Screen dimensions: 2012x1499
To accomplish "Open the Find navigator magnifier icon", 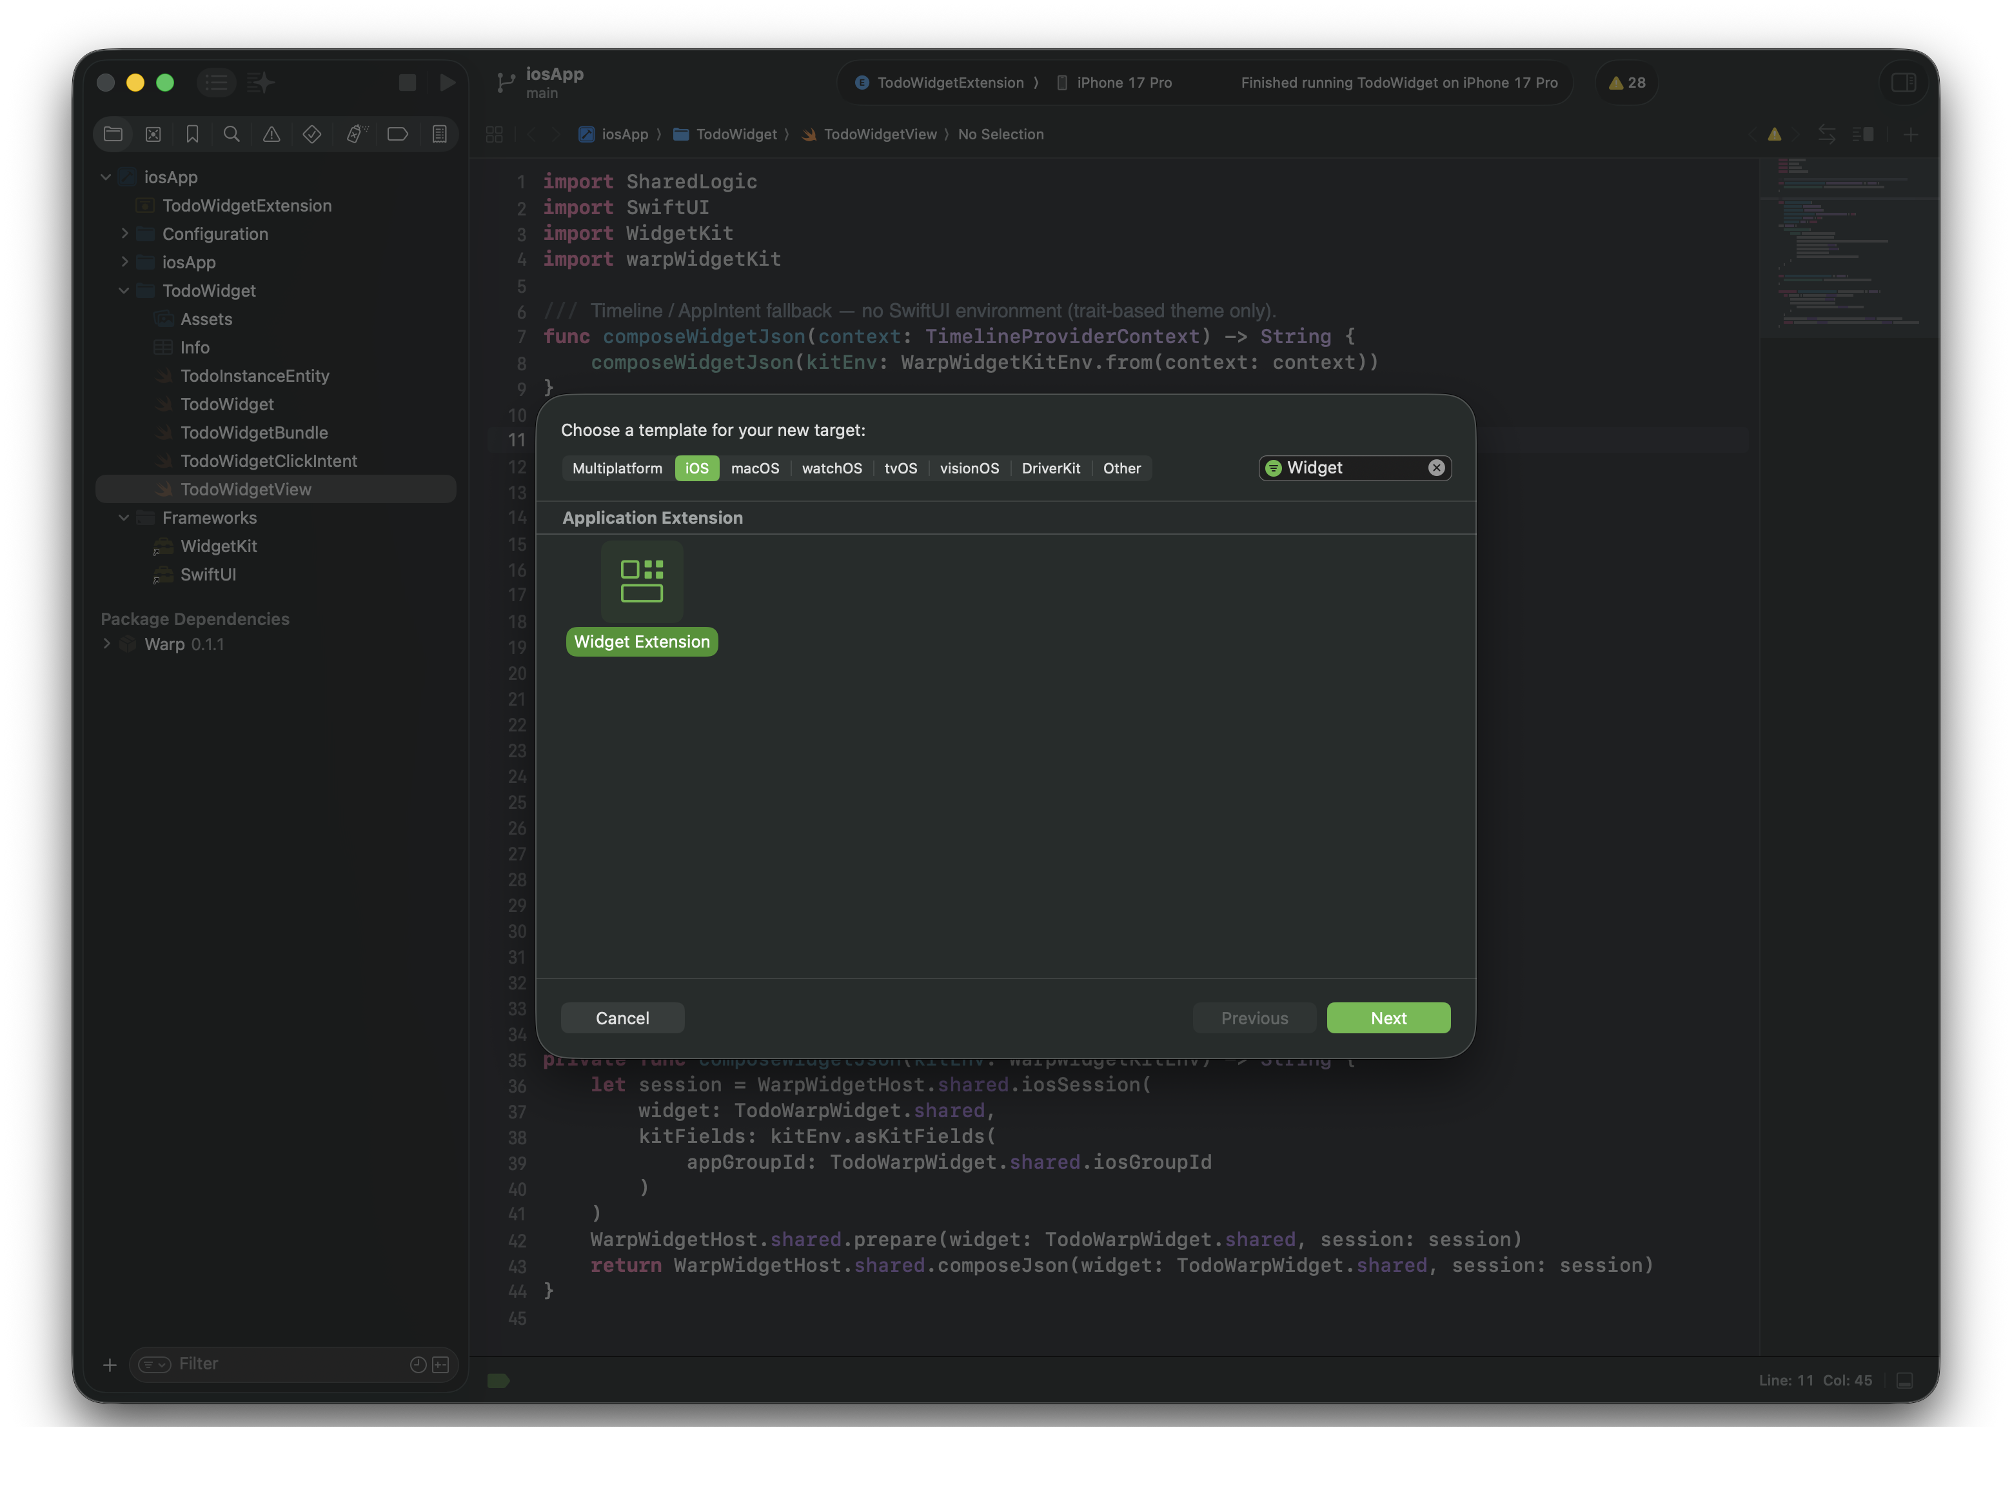I will coord(232,134).
